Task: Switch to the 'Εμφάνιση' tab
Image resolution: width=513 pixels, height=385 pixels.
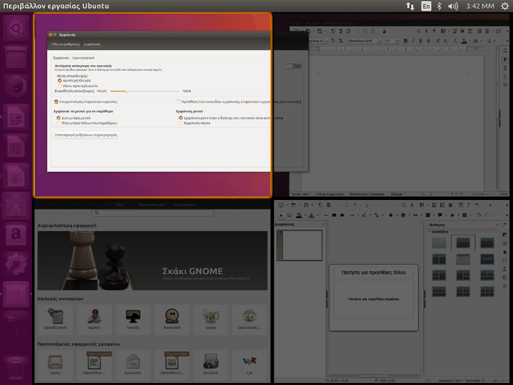Action: 62,58
